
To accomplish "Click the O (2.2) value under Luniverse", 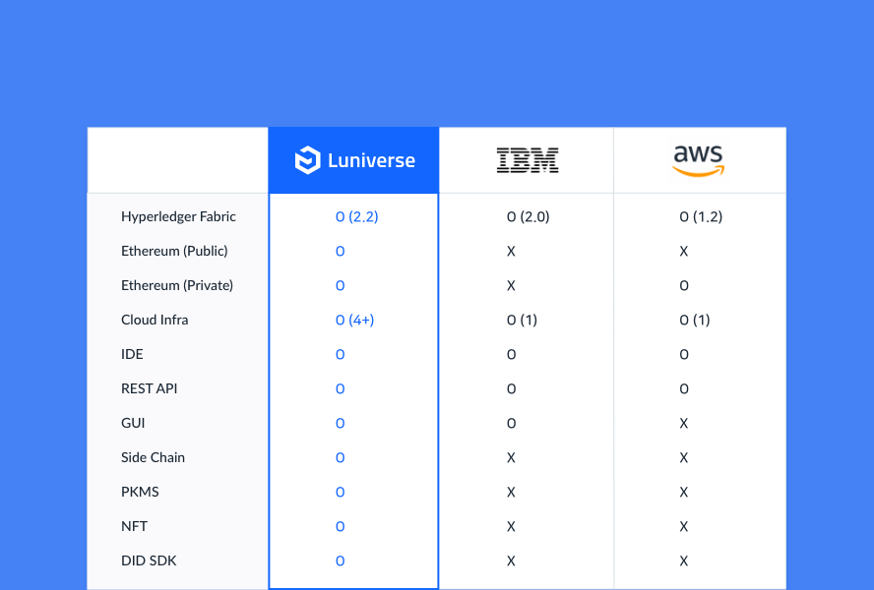I will click(356, 216).
